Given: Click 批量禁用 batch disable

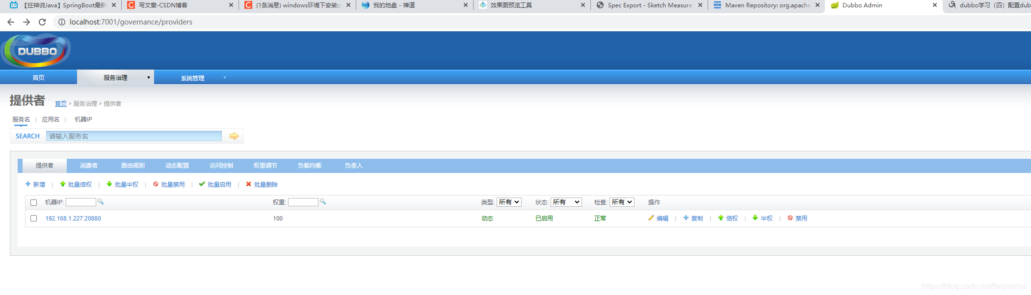Looking at the screenshot, I should [x=169, y=185].
